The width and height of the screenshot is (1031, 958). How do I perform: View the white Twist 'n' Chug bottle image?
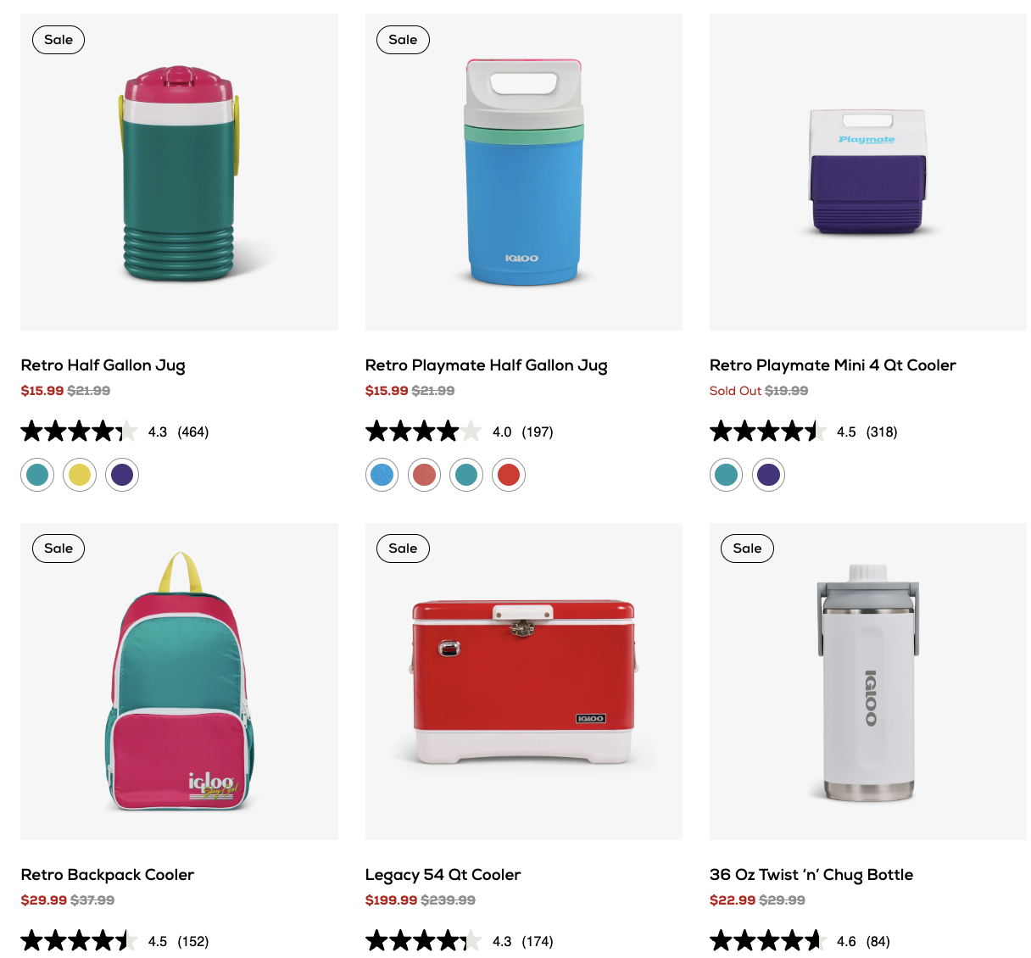pyautogui.click(x=867, y=682)
